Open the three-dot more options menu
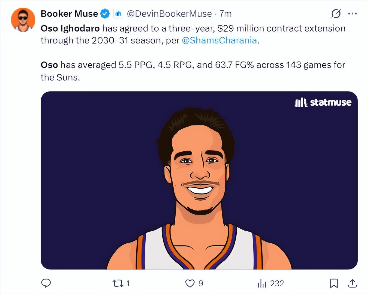The image size is (367, 294). [x=352, y=14]
